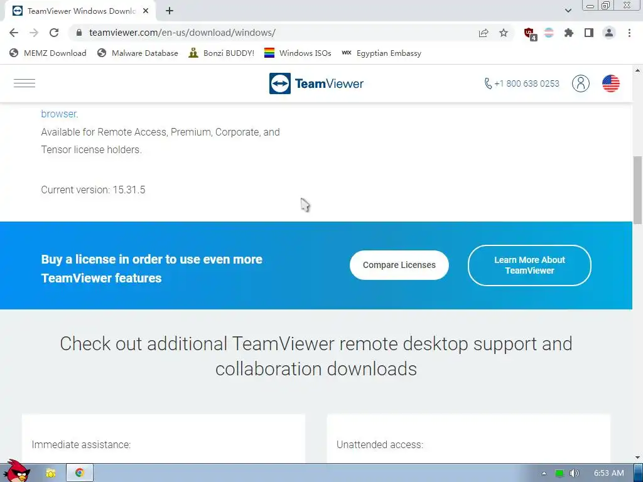Click the green tray status icon
The height and width of the screenshot is (482, 643).
tap(559, 473)
